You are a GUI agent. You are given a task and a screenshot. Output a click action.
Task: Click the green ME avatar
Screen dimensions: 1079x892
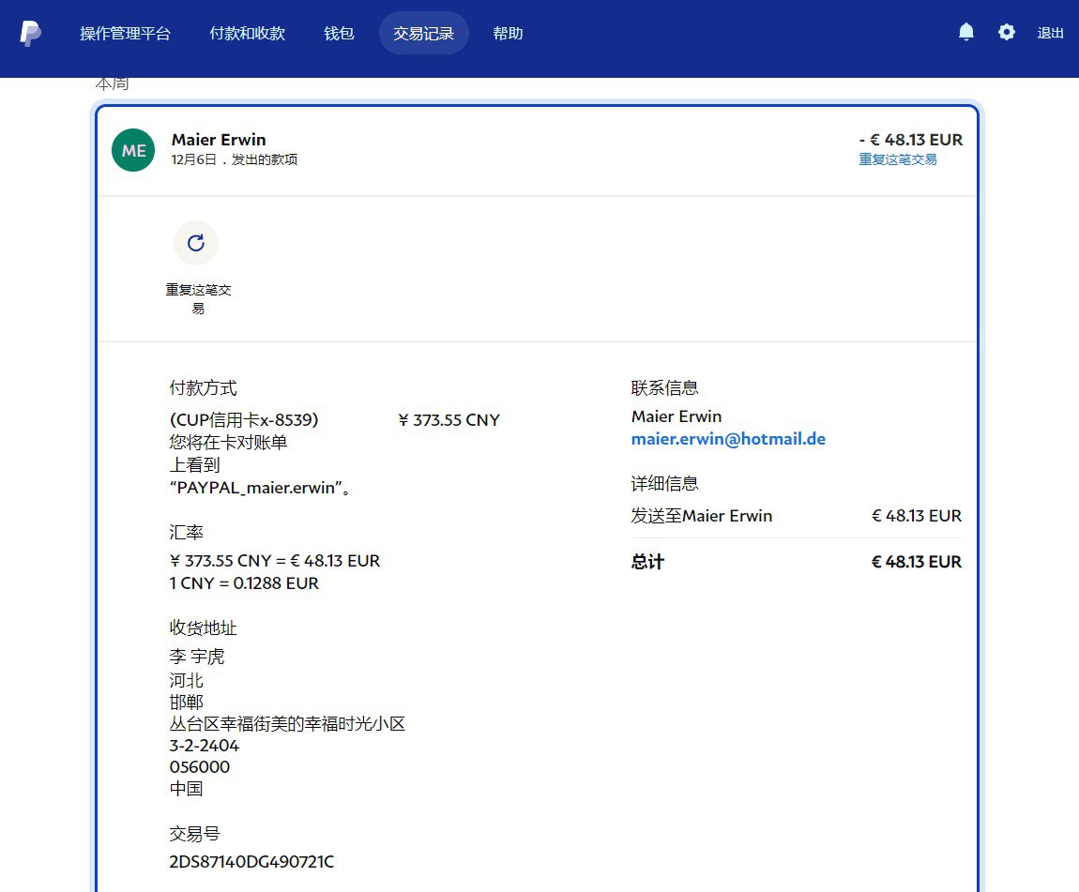click(133, 150)
